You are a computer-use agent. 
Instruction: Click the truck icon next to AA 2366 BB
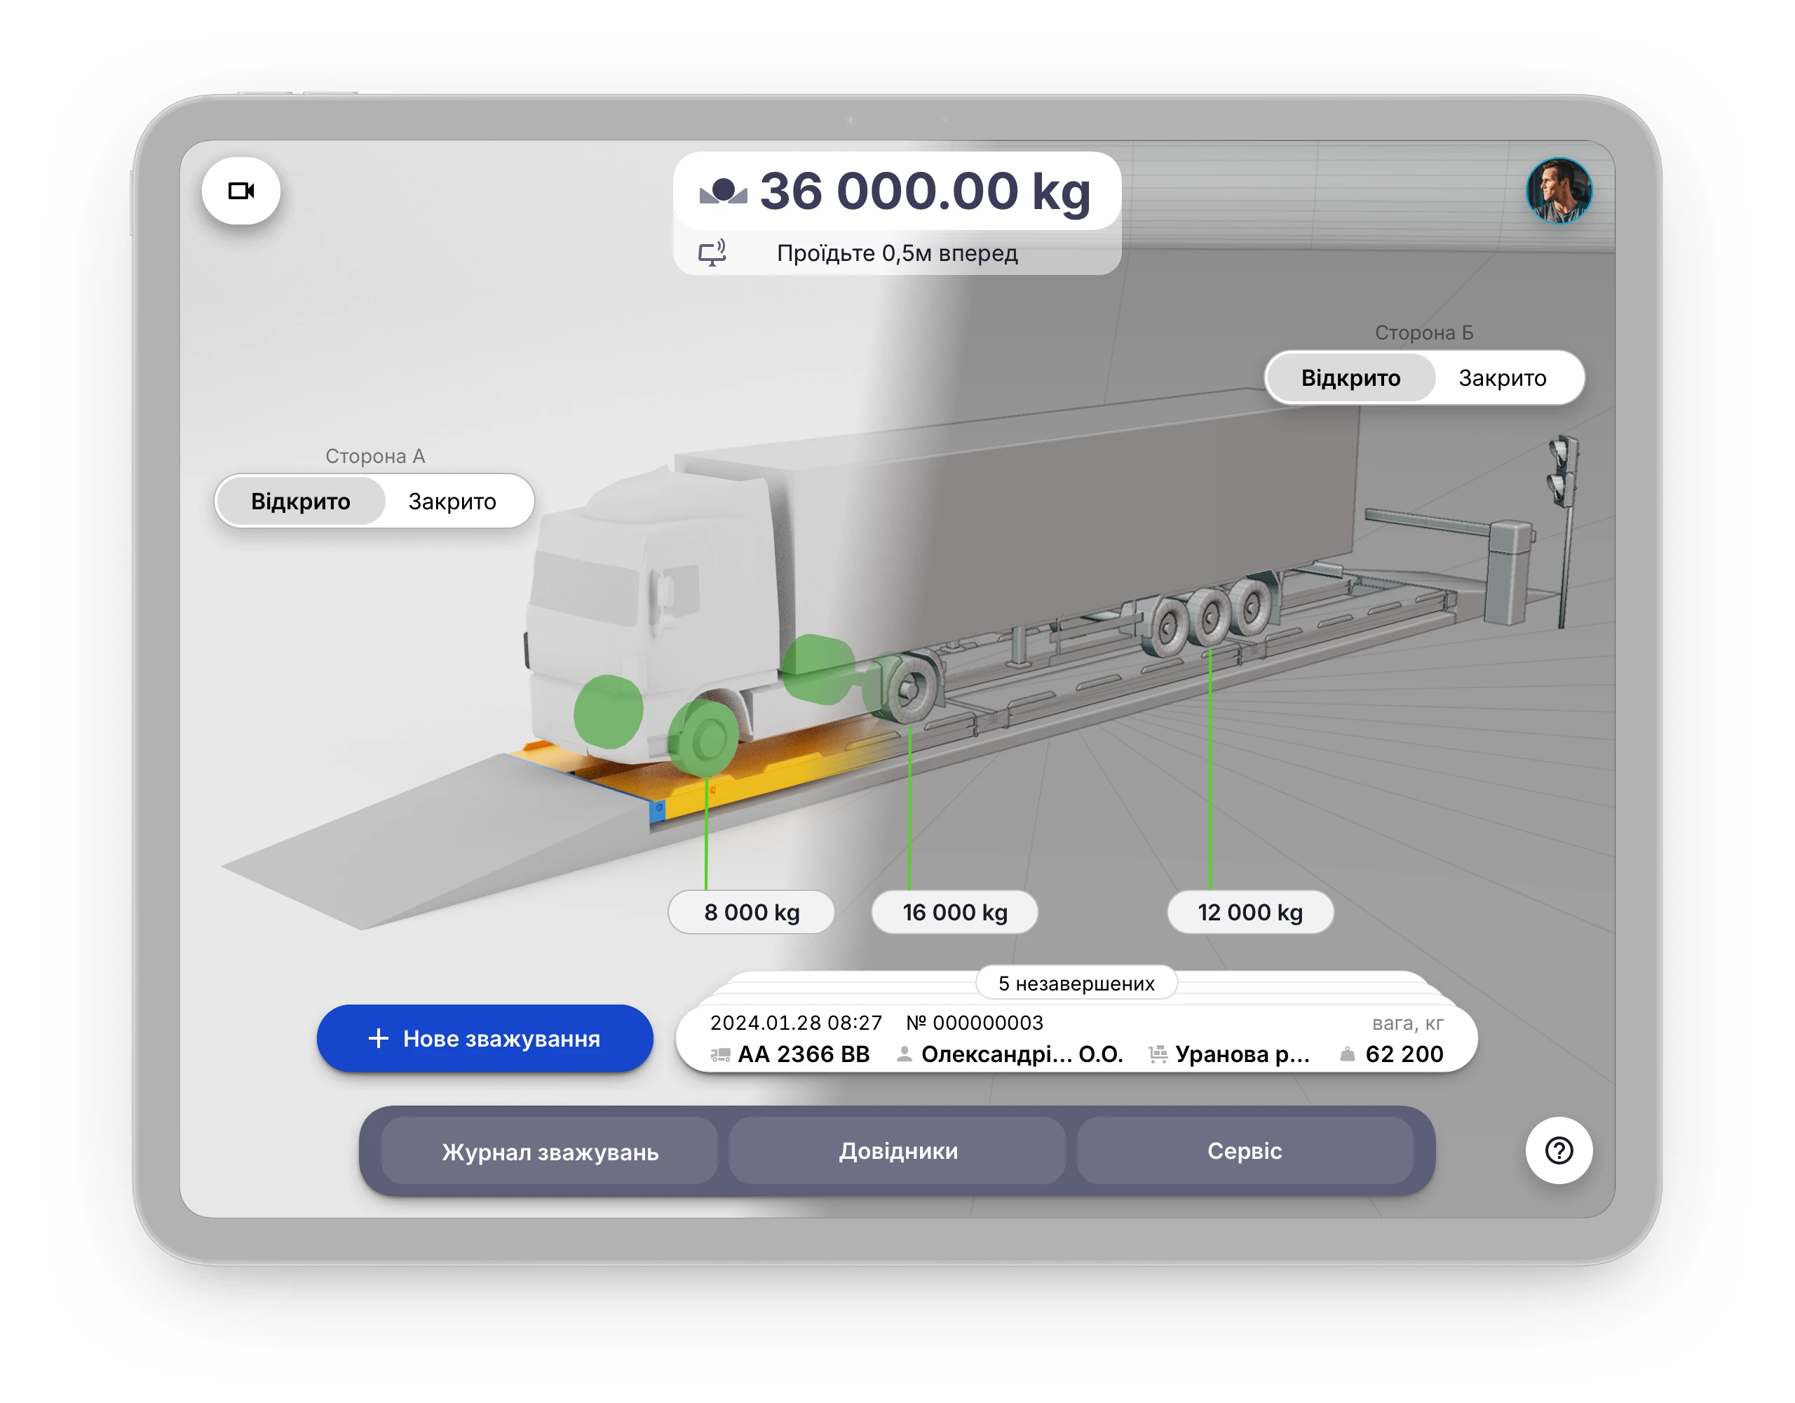pos(720,1054)
